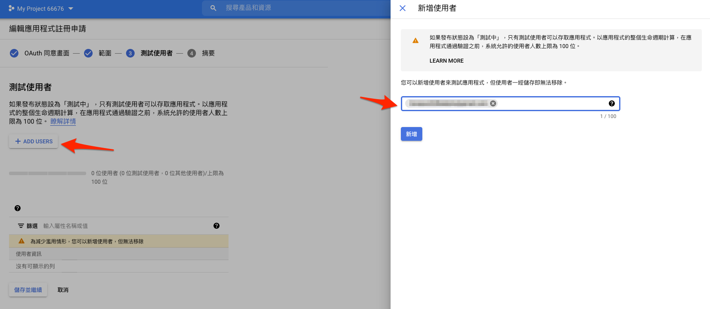Screen dimensions: 710x309
Task: Click ADD USERS button
Action: click(x=33, y=141)
